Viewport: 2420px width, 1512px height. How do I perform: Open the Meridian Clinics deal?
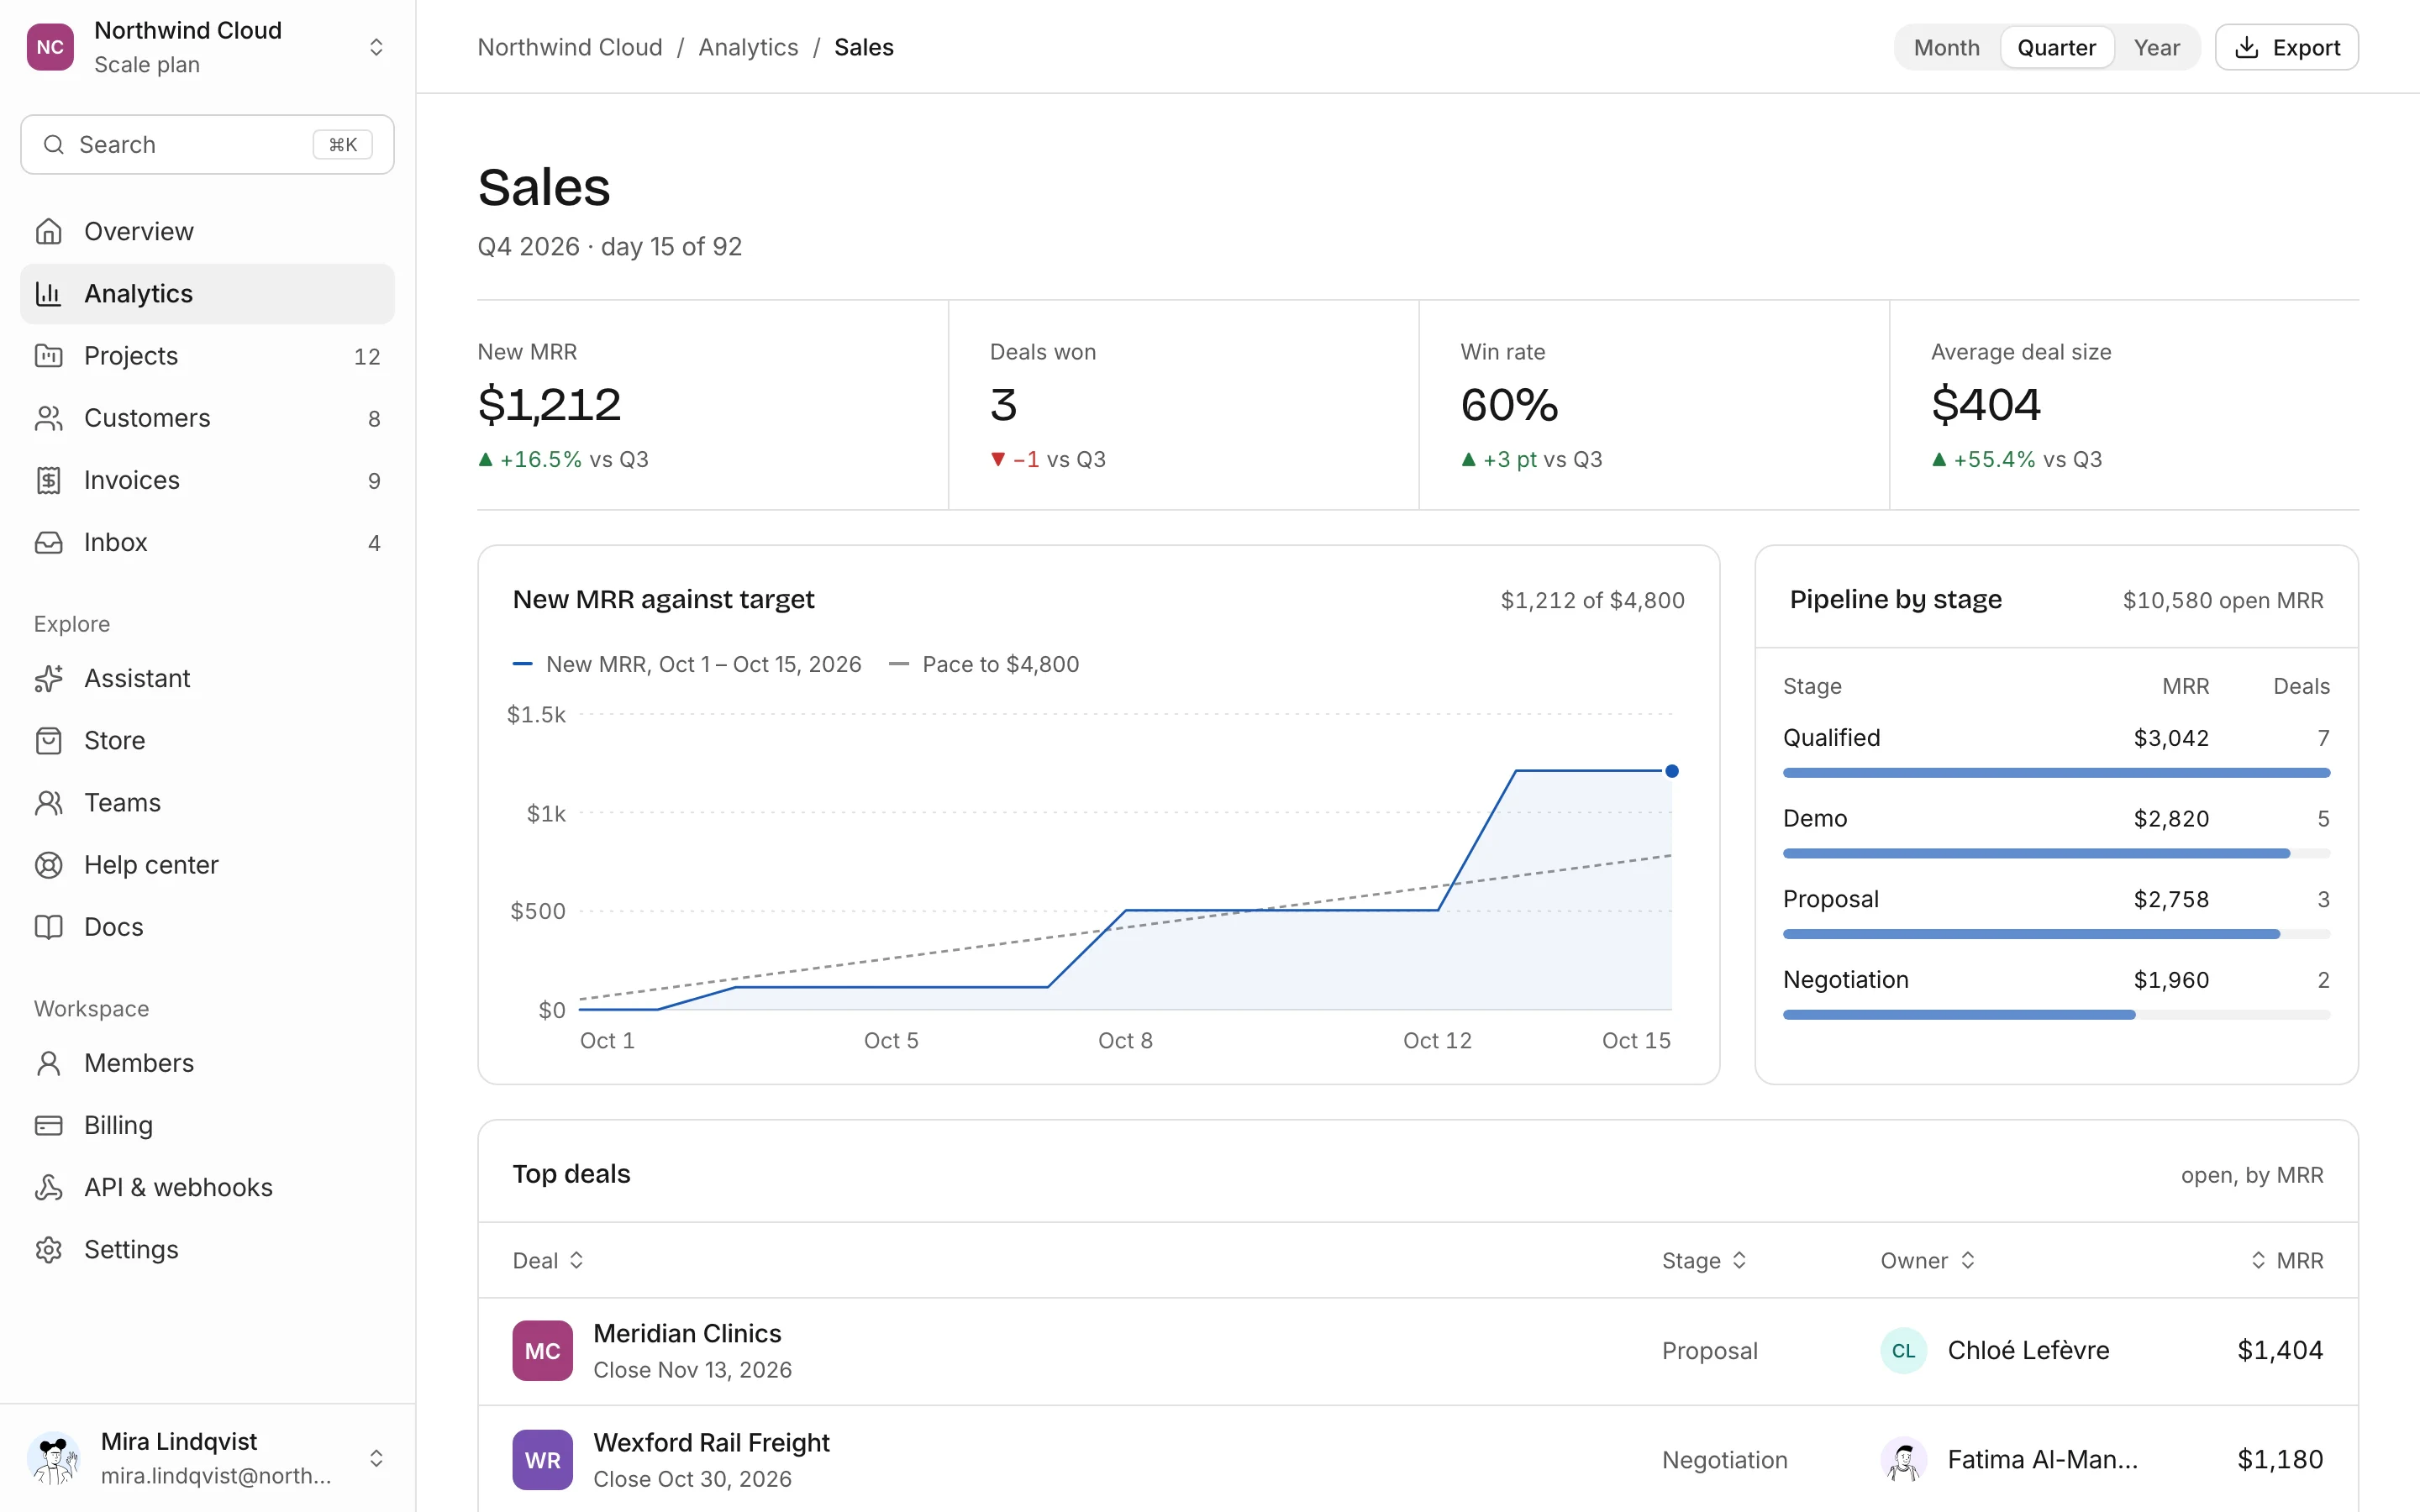click(x=1418, y=1351)
